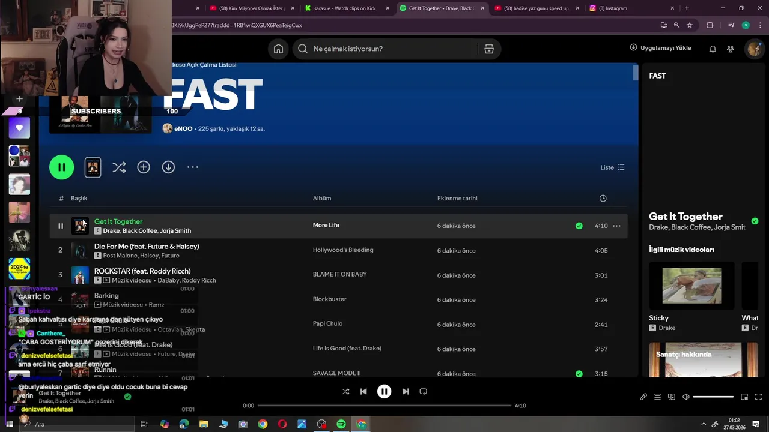Toggle the saved checkmark on the SAVAGE MODE II row
769x432 pixels.
pyautogui.click(x=579, y=374)
